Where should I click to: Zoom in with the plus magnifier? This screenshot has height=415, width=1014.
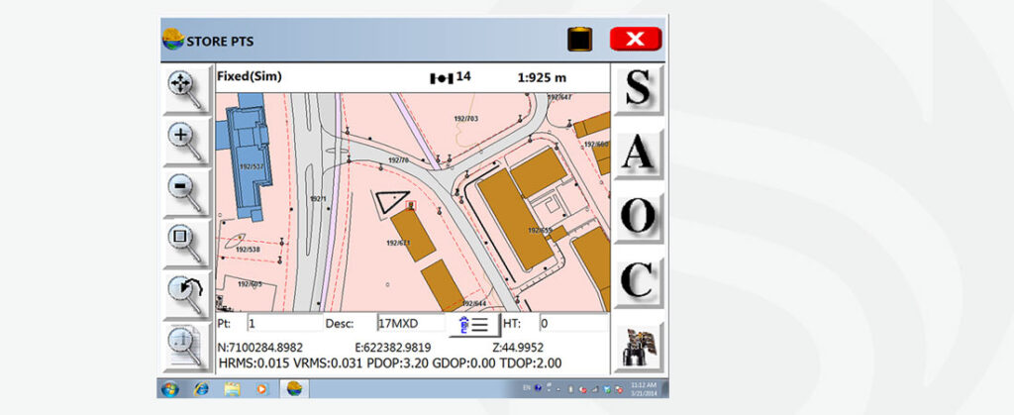click(x=185, y=142)
